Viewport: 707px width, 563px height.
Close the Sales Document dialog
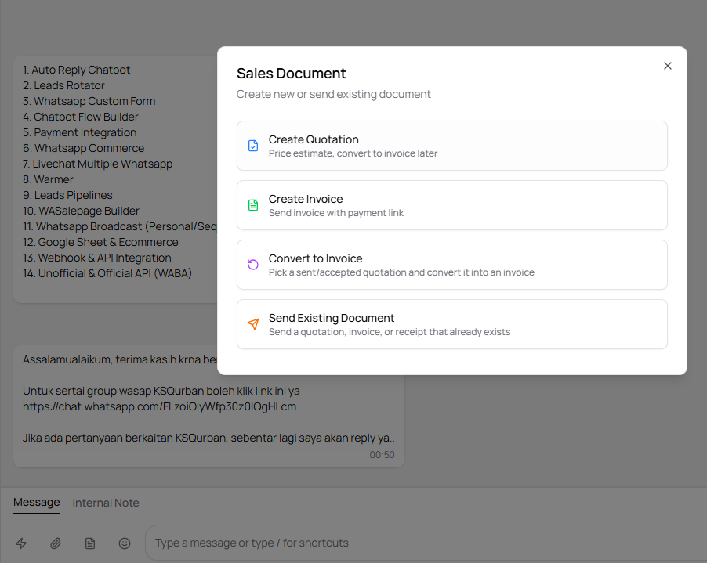(667, 66)
